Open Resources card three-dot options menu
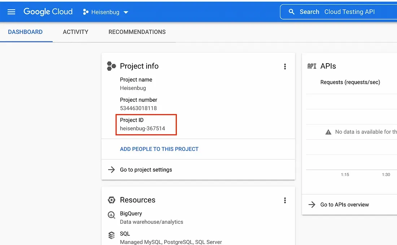 285,201
